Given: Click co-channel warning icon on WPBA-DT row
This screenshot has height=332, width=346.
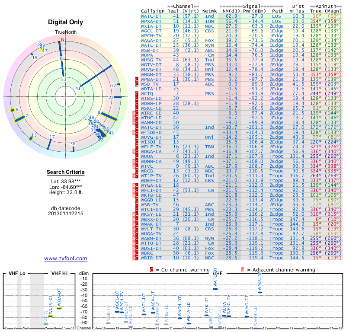Looking at the screenshot, I should coord(137,79).
